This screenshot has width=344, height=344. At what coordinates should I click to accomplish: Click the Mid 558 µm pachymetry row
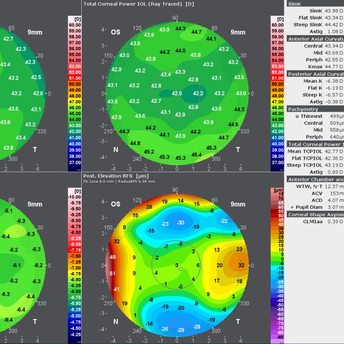pos(328,130)
